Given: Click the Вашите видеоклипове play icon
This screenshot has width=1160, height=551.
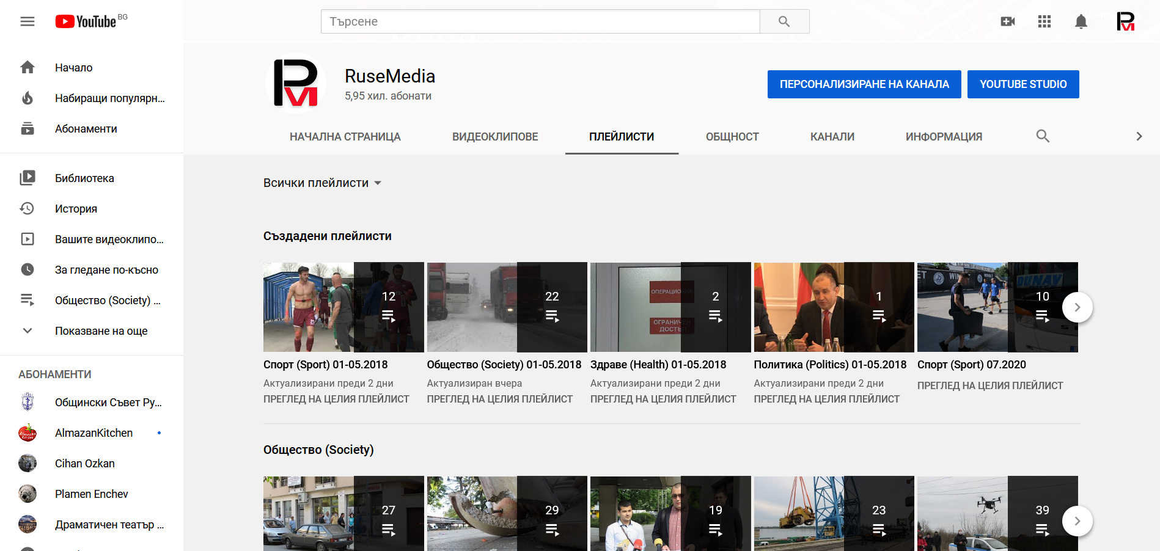Looking at the screenshot, I should pyautogui.click(x=28, y=239).
